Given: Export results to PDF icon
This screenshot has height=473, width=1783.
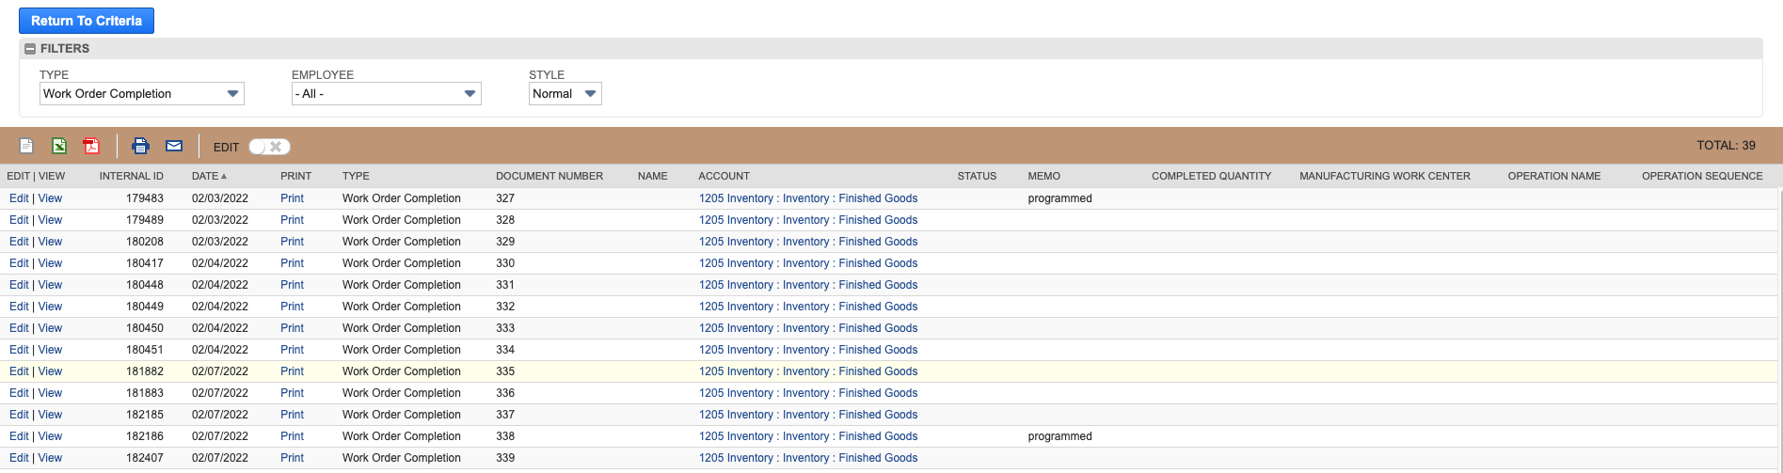Looking at the screenshot, I should [x=91, y=146].
